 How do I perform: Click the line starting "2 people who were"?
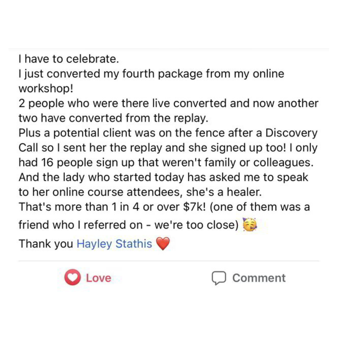[x=168, y=103]
